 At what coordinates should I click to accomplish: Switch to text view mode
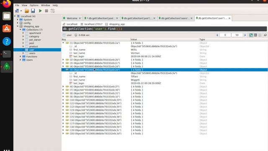coord(260,35)
